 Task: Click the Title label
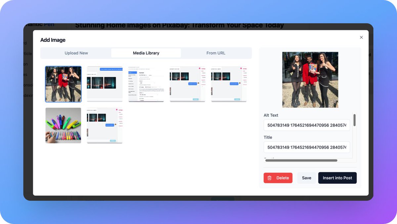[268, 137]
